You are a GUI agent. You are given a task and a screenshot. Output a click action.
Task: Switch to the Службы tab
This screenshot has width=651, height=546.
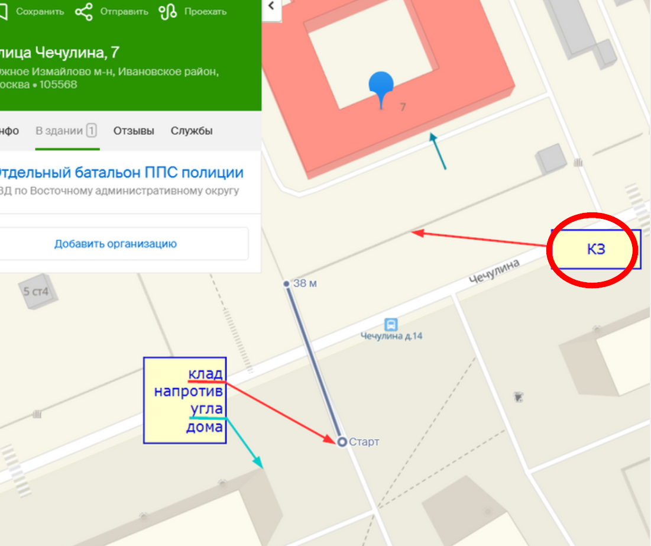click(192, 131)
